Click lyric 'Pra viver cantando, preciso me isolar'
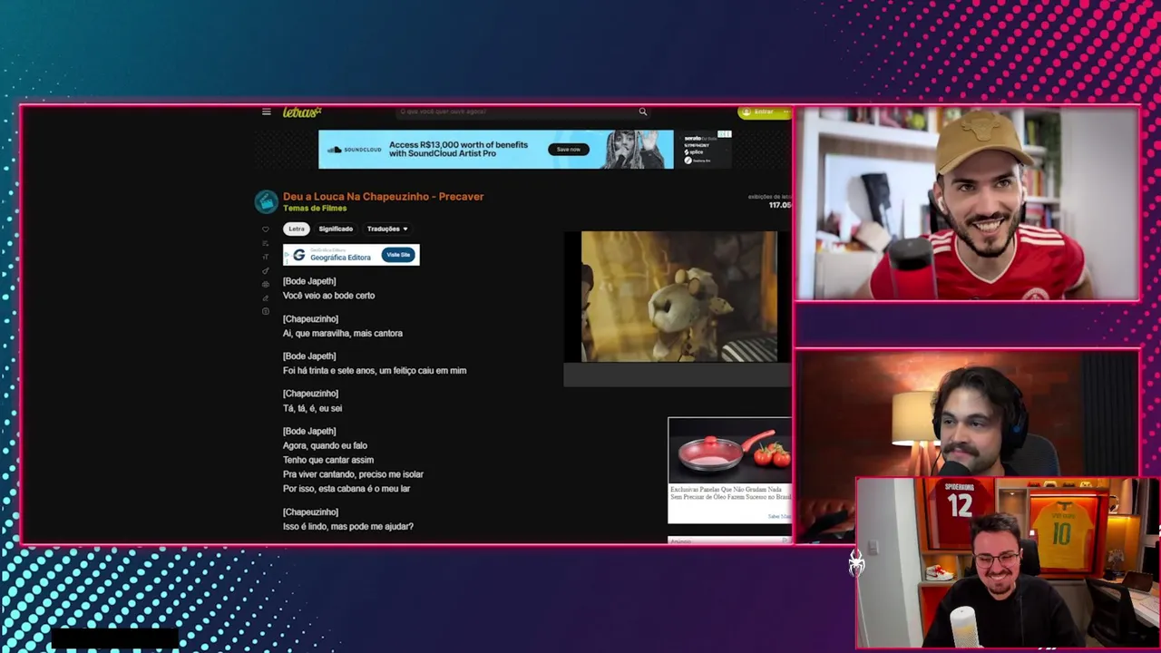1161x653 pixels. click(353, 474)
